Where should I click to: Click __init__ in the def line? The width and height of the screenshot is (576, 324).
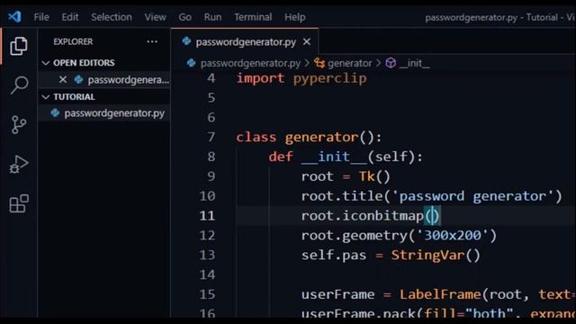[x=334, y=157]
